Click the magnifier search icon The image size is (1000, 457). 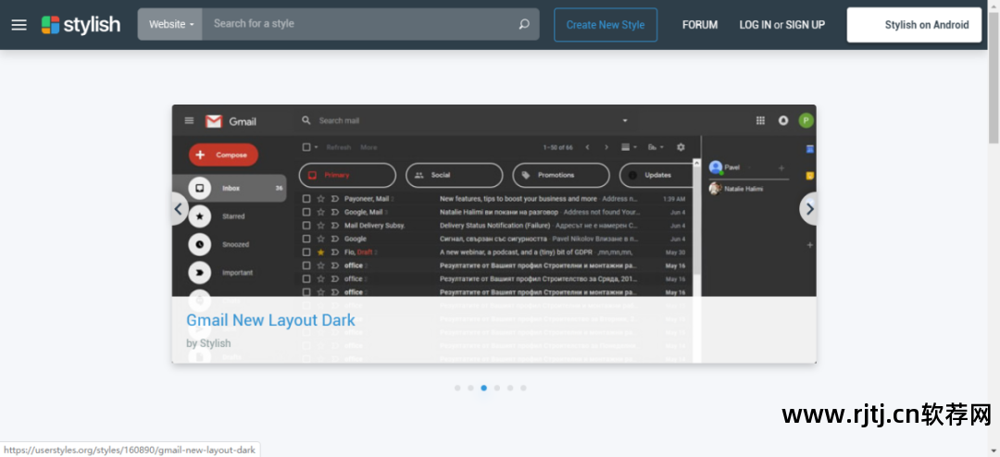coord(524,24)
